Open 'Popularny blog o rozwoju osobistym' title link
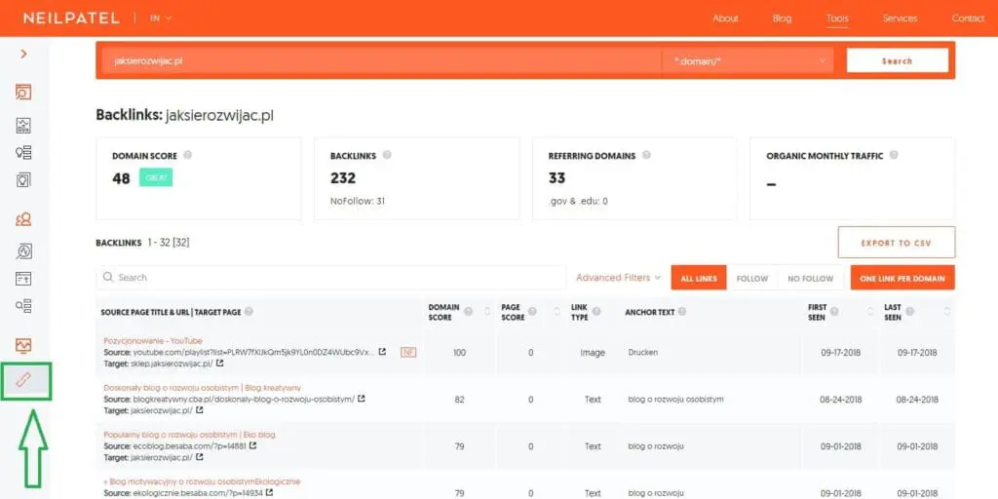The image size is (998, 499). [x=190, y=434]
